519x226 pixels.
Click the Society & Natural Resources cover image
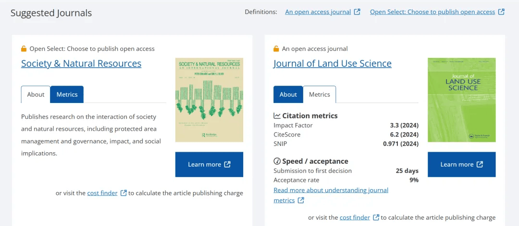pyautogui.click(x=209, y=100)
